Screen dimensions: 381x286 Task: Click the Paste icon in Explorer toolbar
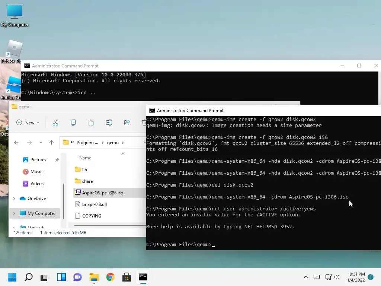click(x=91, y=123)
